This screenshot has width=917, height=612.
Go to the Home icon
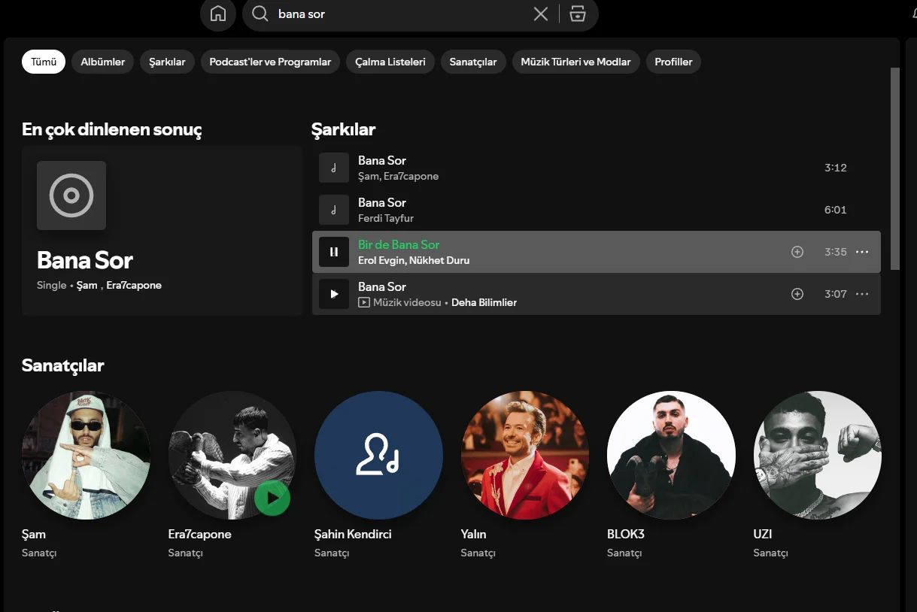tap(218, 14)
